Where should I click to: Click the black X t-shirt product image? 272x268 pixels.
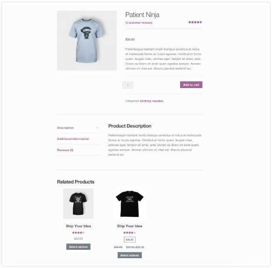coord(130,203)
